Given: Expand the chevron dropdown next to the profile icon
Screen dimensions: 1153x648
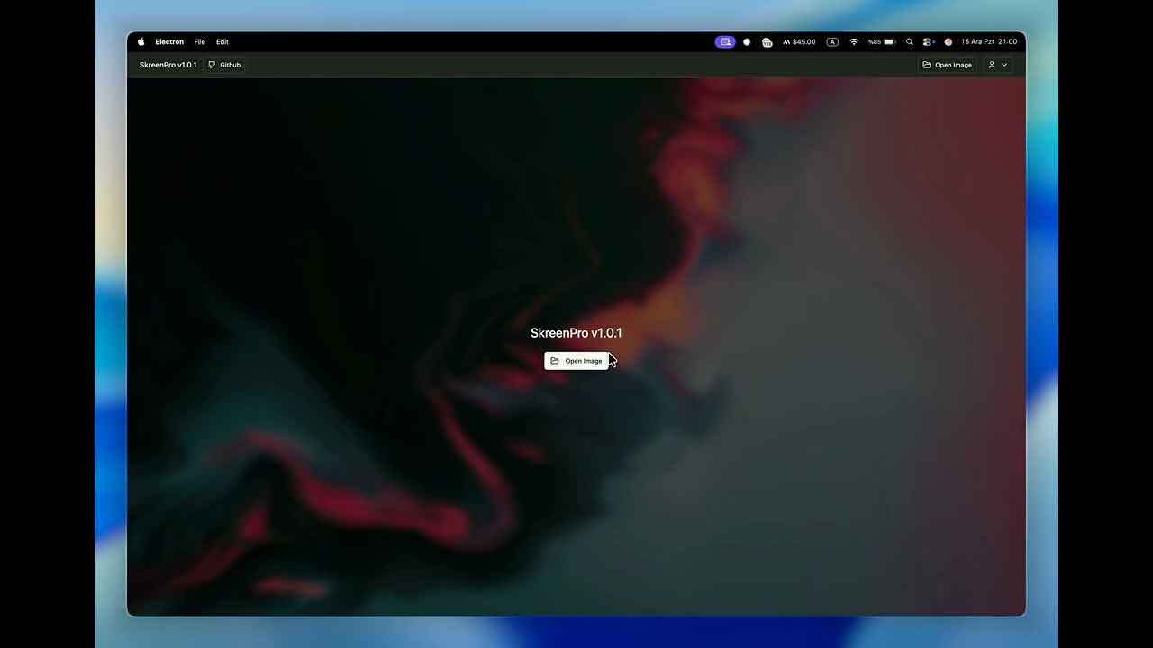Looking at the screenshot, I should pos(1003,64).
